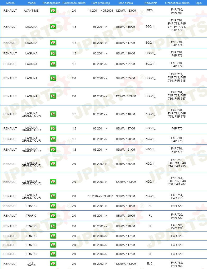Click 08.2002 -> date in LAGUNA BG0/1_ row
207x269 pixels.
coord(100,78)
